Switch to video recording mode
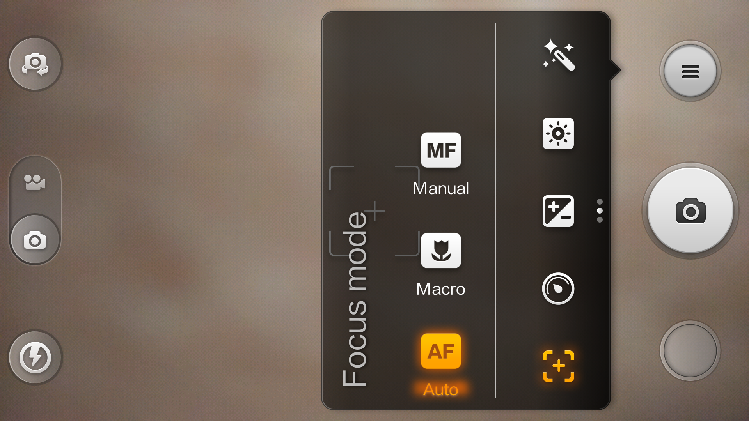Screen dimensions: 749x421 [x=35, y=182]
